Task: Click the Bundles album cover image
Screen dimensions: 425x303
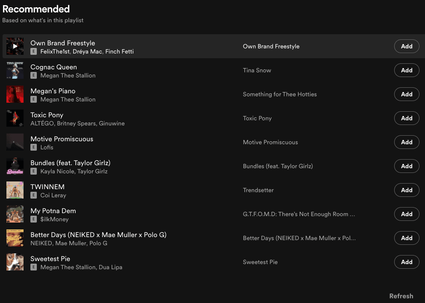Action: click(x=15, y=166)
